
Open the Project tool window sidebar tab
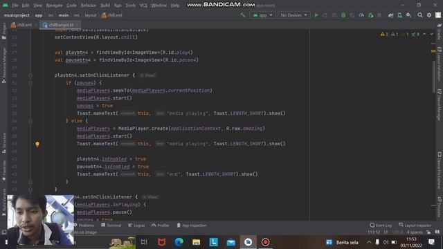3,31
